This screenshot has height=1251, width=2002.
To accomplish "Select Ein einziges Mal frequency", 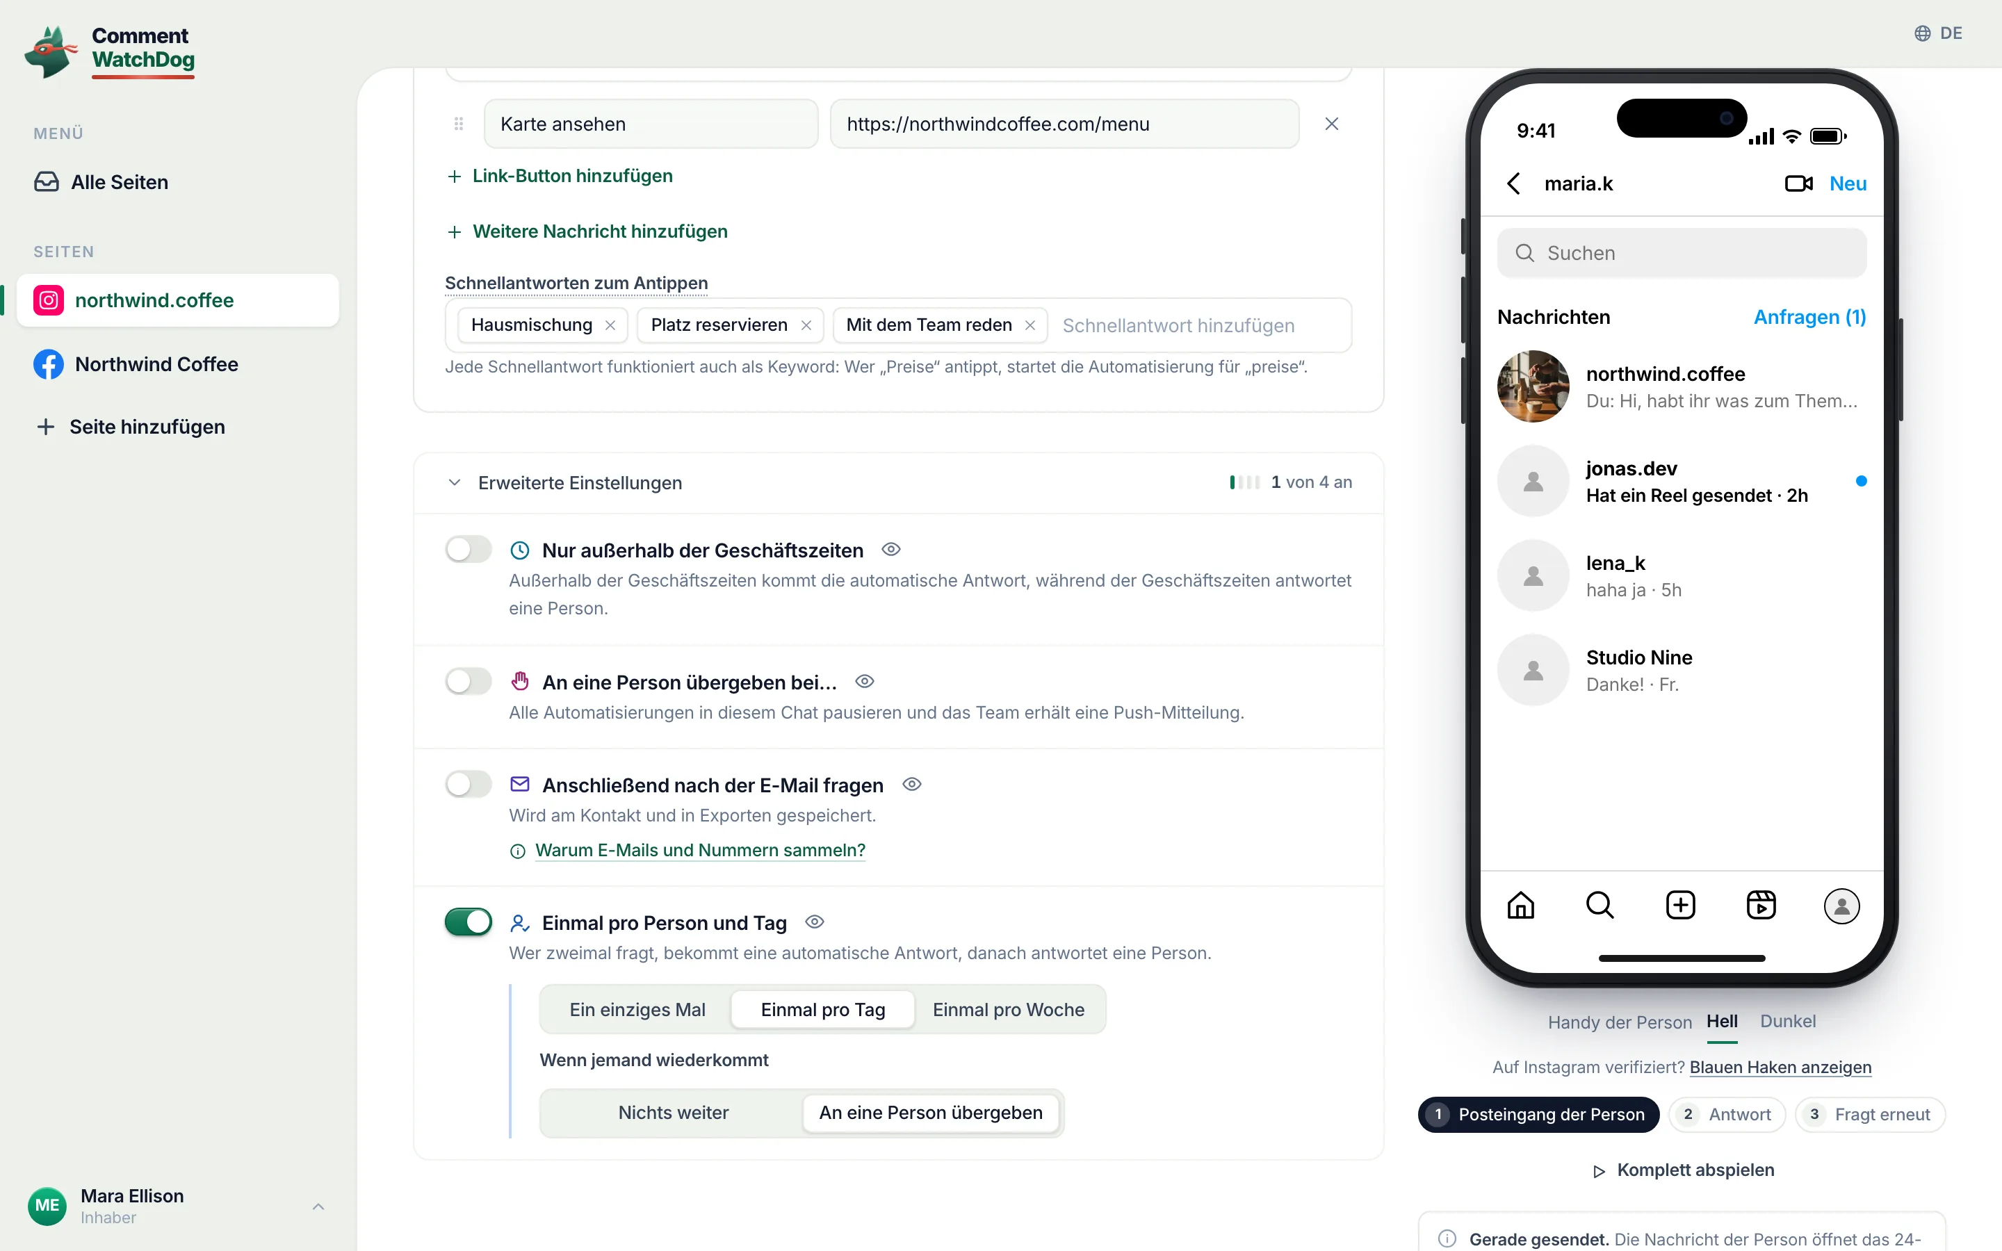I will (x=637, y=1009).
